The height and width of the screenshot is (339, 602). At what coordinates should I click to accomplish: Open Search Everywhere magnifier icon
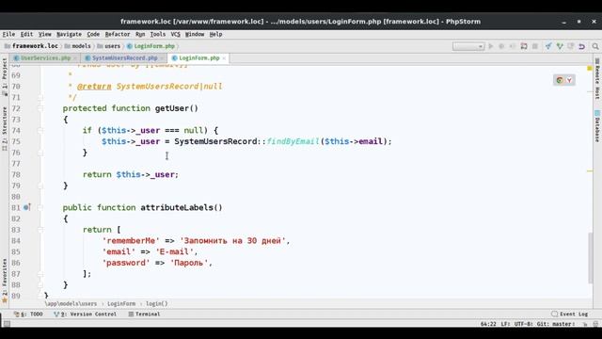[x=595, y=46]
